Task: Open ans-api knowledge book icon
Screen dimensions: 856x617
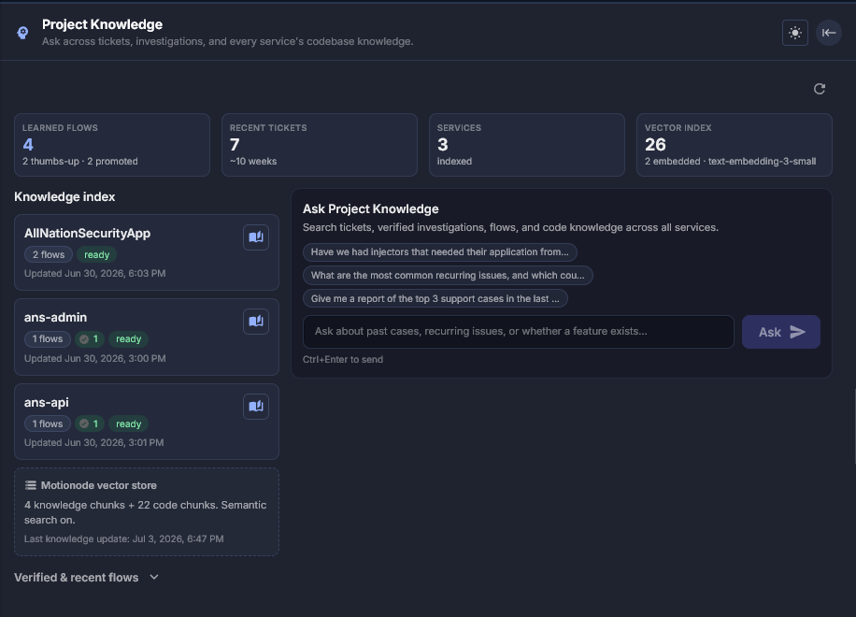Action: 256,407
